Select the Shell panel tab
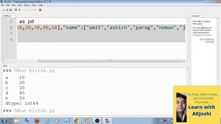 (5, 66)
